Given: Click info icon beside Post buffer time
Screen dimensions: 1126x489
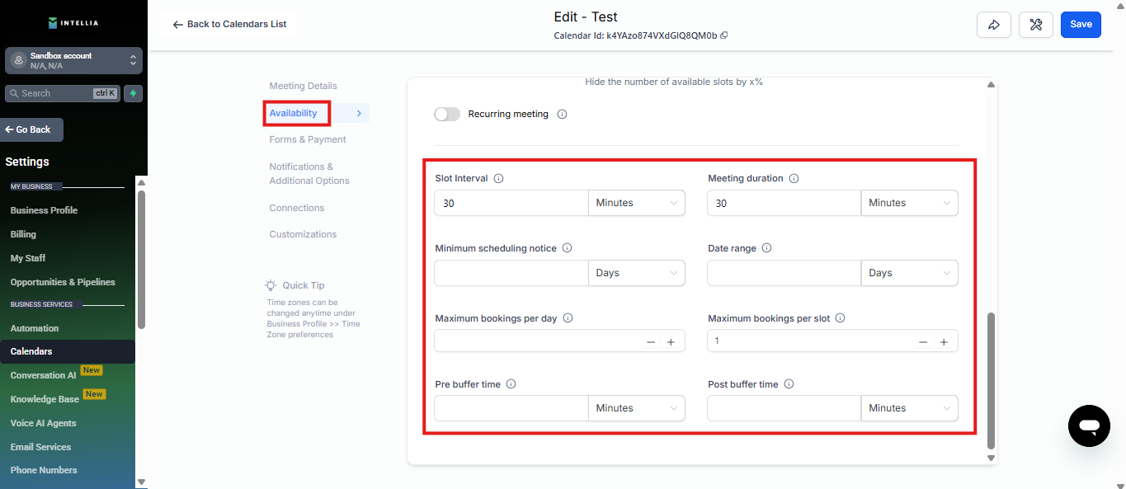Looking at the screenshot, I should click(x=789, y=384).
